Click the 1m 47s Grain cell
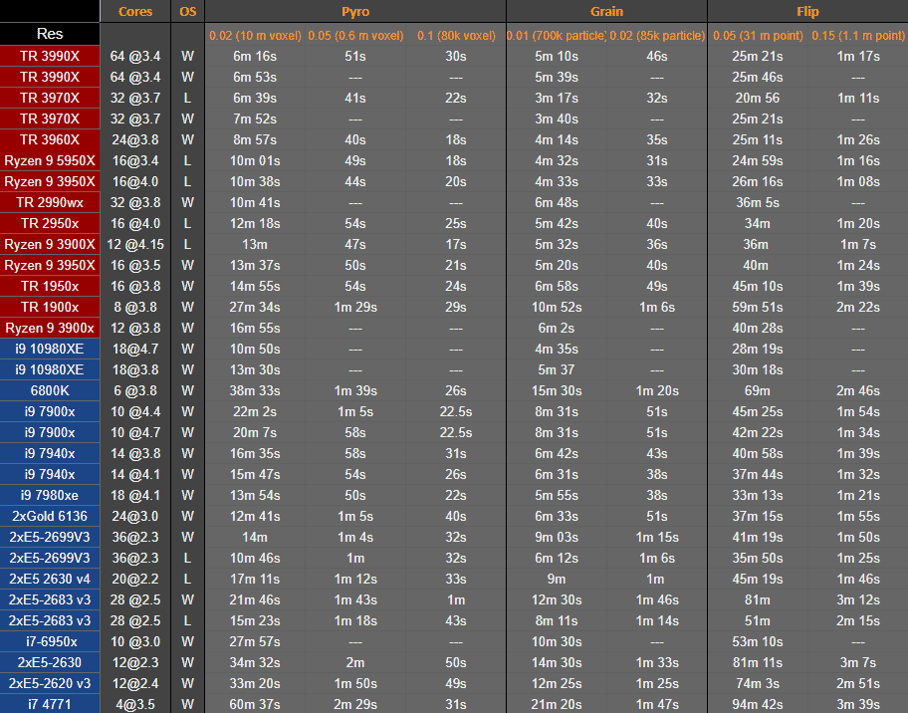This screenshot has height=713, width=908. click(657, 704)
